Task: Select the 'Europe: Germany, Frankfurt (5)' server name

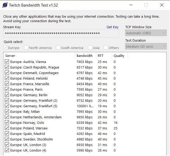Action: (x=34, y=106)
